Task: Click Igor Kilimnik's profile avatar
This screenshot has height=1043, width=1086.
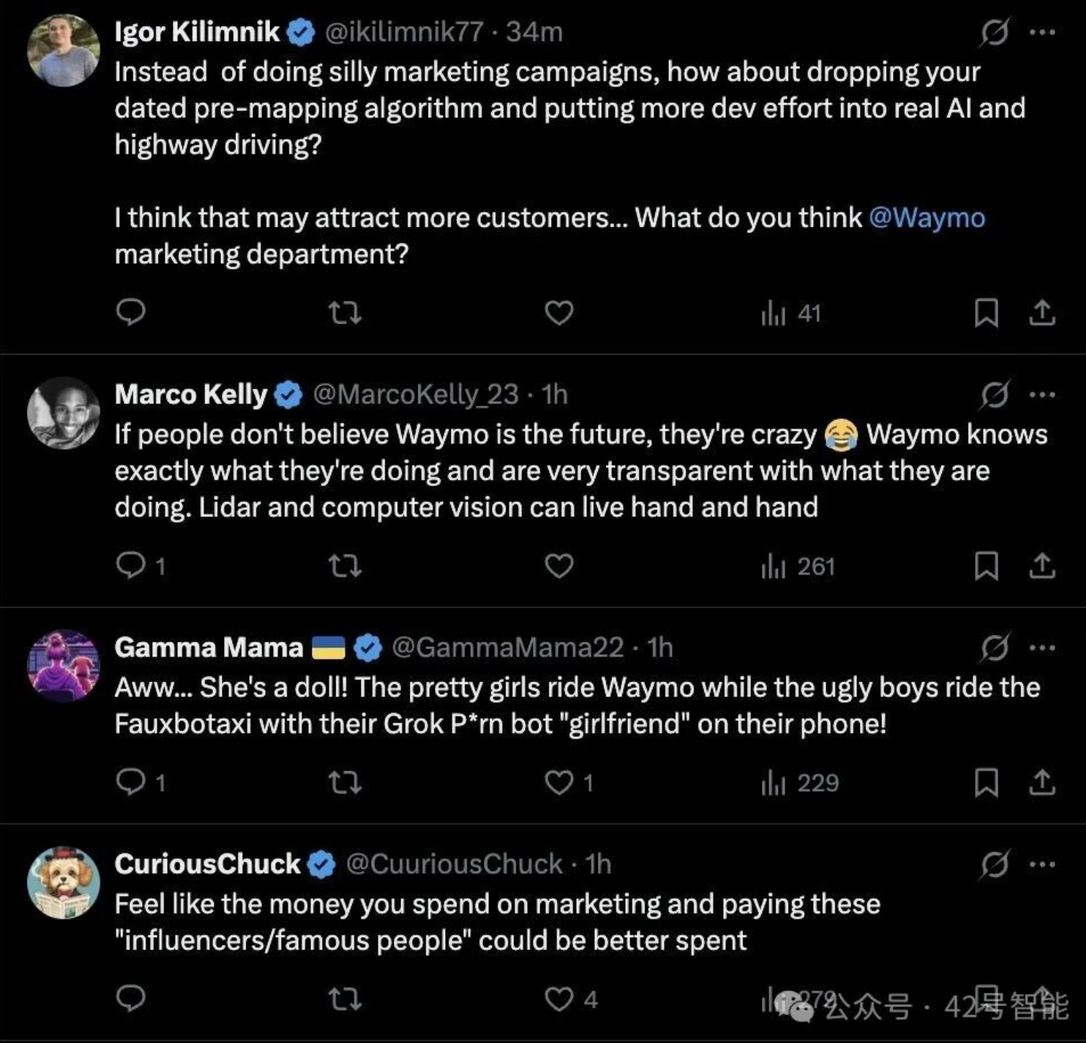Action: 63,50
